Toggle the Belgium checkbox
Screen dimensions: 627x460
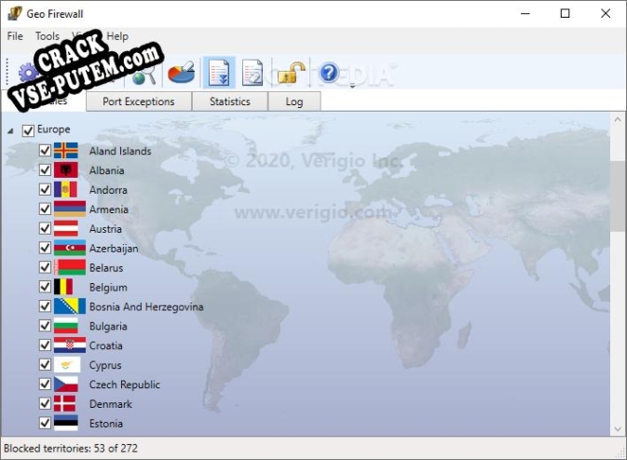tap(45, 287)
